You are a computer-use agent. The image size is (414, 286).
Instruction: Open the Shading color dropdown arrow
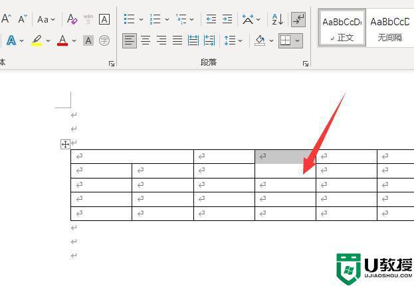coord(271,40)
